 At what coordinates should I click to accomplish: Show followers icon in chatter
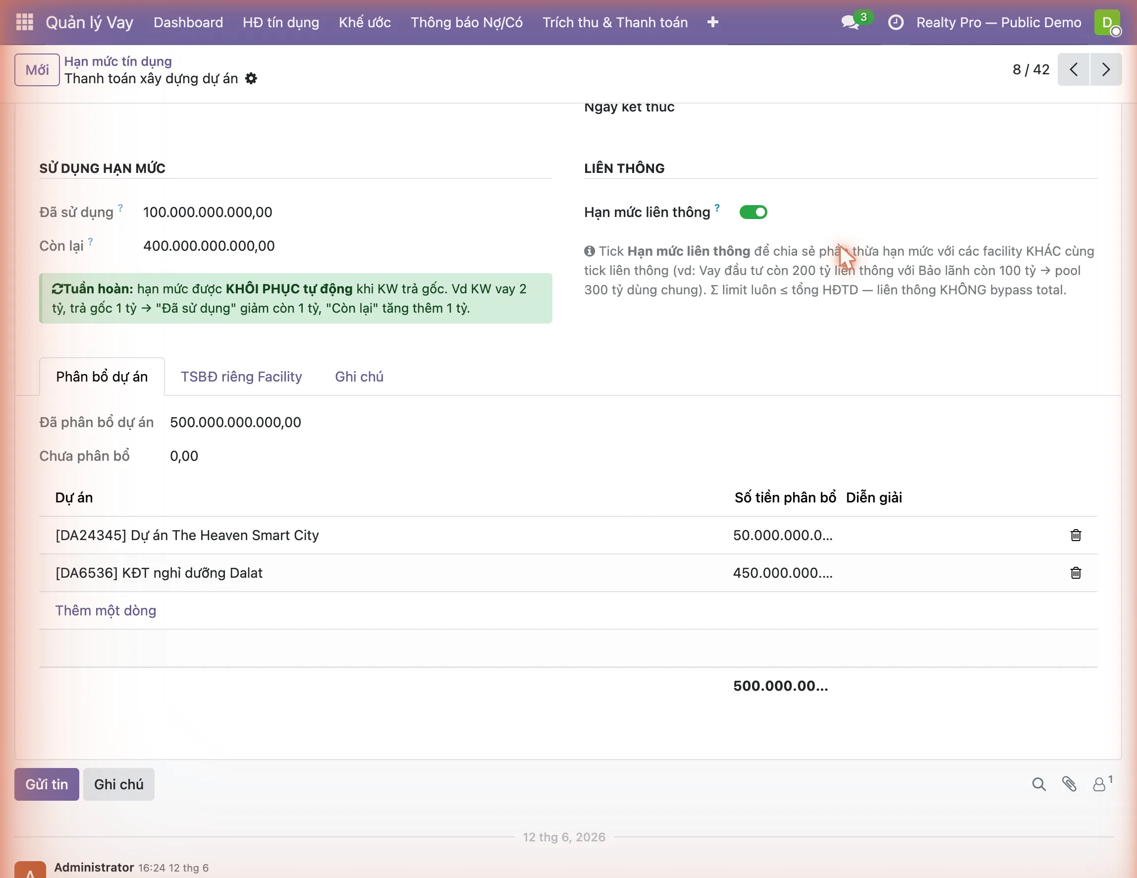(1102, 784)
